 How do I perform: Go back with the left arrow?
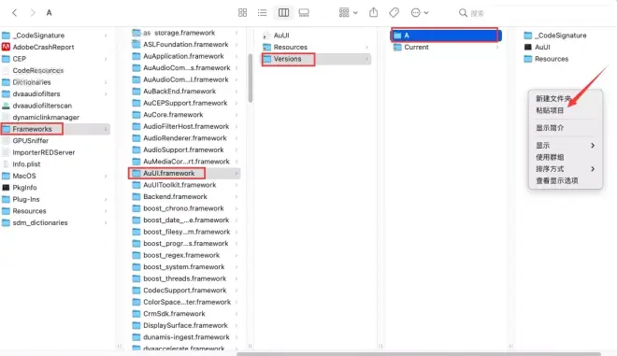pyautogui.click(x=15, y=13)
